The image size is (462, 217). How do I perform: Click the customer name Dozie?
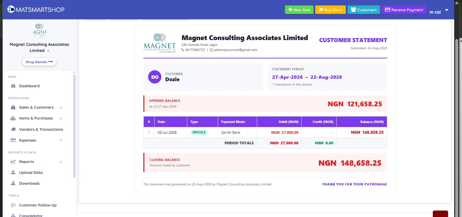[172, 79]
